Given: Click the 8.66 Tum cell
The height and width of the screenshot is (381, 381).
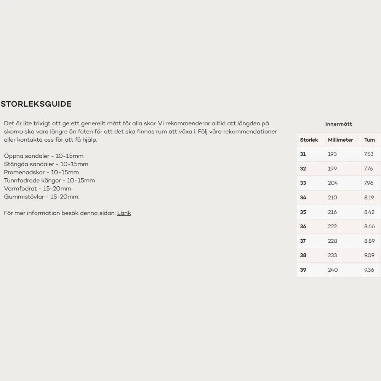Looking at the screenshot, I should tap(371, 226).
